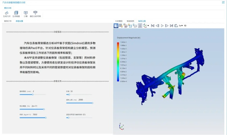227x135 pixels.
Task: Click the displacement color legend bar
Action: tap(118, 62)
